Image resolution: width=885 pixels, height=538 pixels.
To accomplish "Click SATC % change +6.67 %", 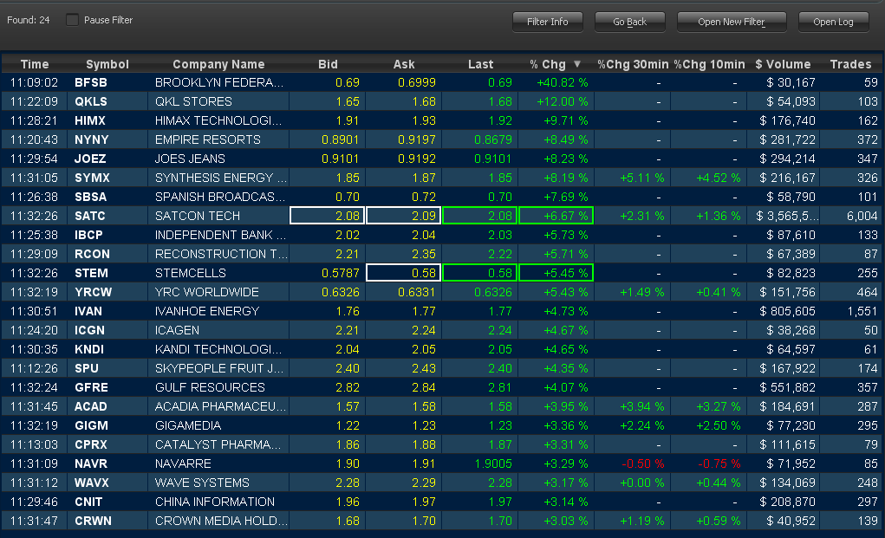I will (x=556, y=216).
